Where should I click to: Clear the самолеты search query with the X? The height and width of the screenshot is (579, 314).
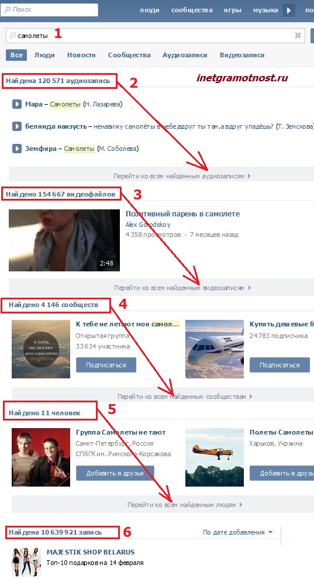(298, 36)
